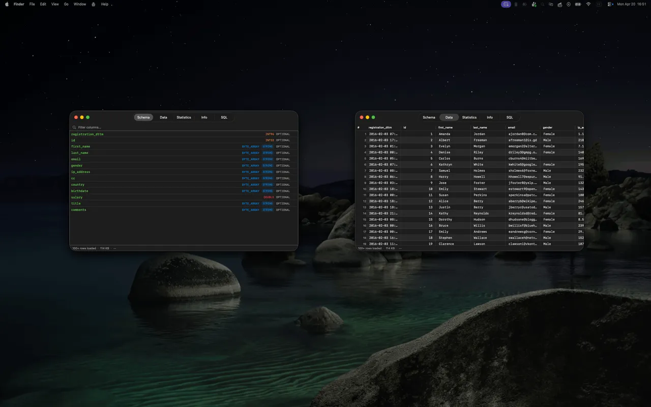Image resolution: width=651 pixels, height=407 pixels.
Task: Click the DOUBLE type label on salary row
Action: pos(269,197)
